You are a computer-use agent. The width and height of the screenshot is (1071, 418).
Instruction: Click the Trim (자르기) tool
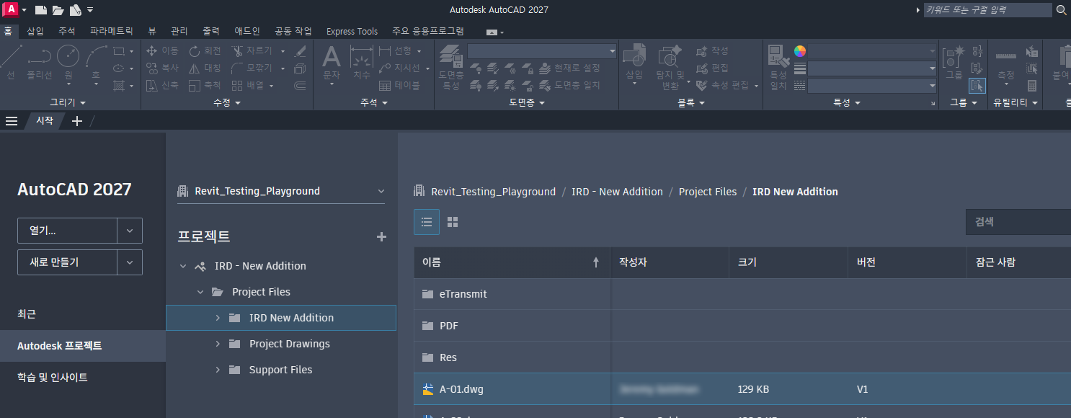253,50
